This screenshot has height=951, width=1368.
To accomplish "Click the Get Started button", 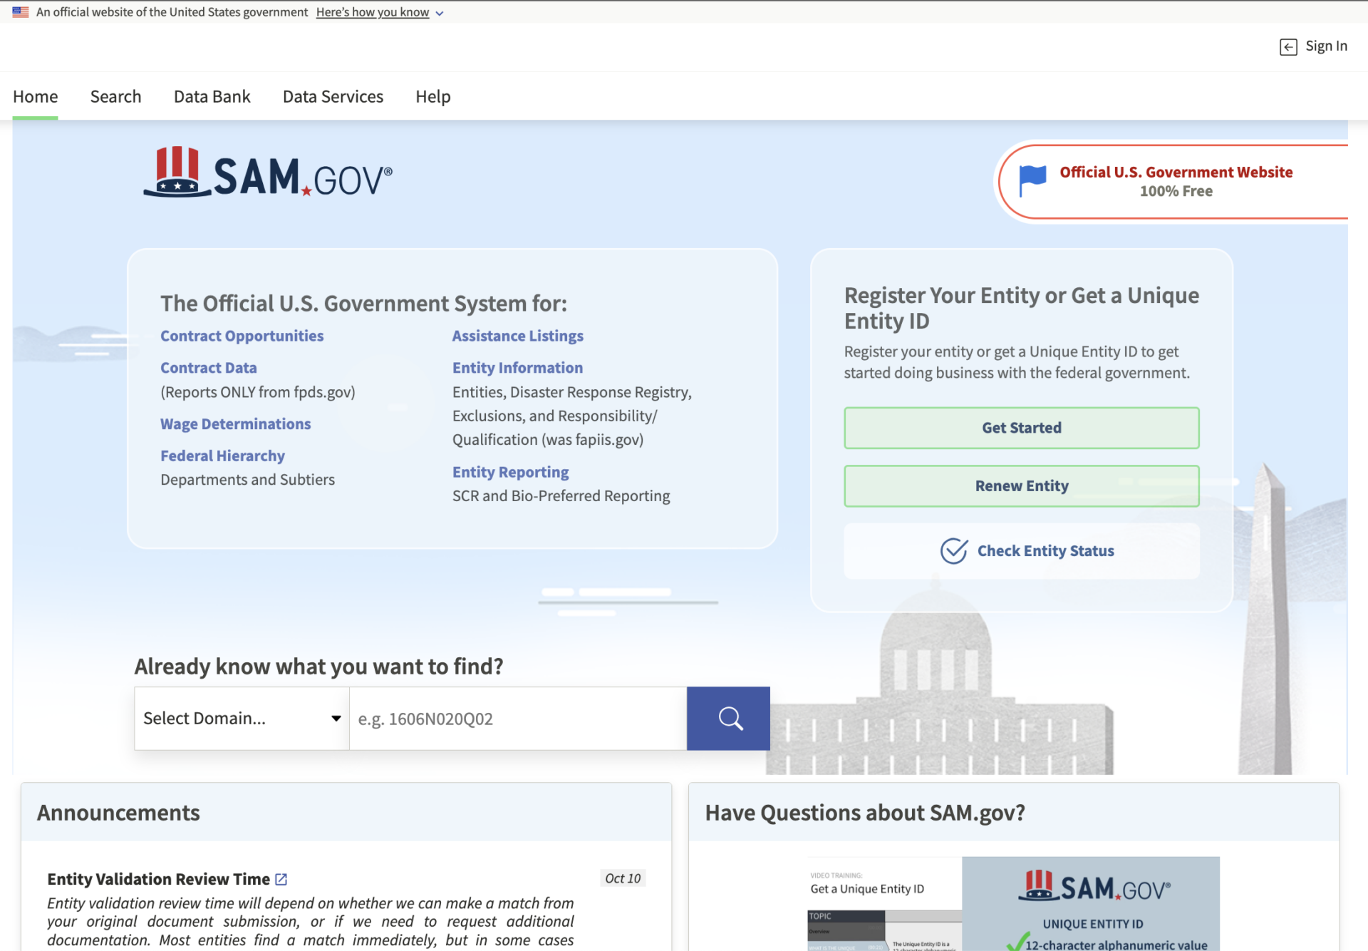I will 1022,428.
